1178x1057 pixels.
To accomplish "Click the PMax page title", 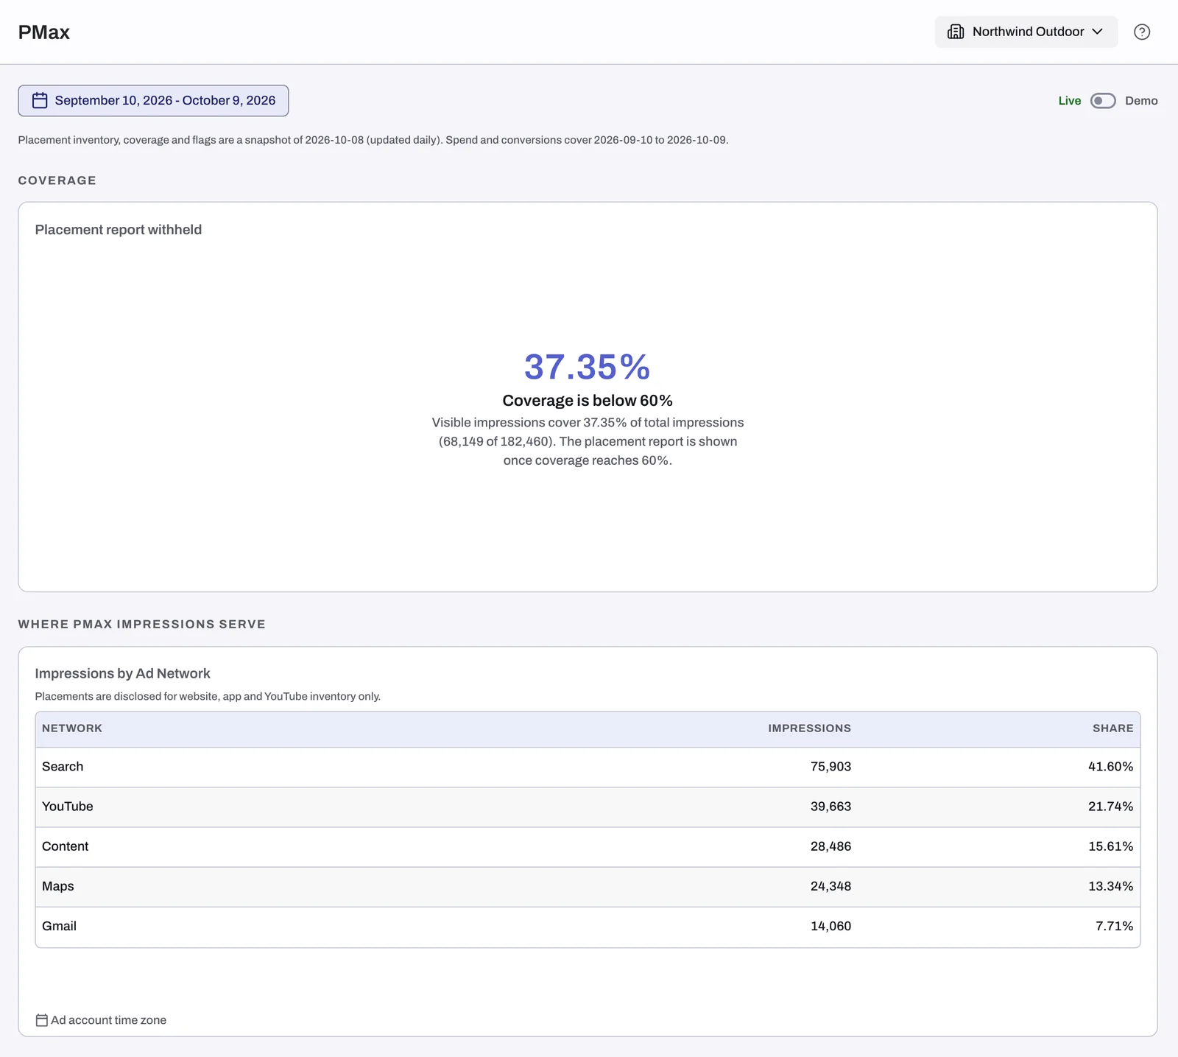I will pos(44,32).
